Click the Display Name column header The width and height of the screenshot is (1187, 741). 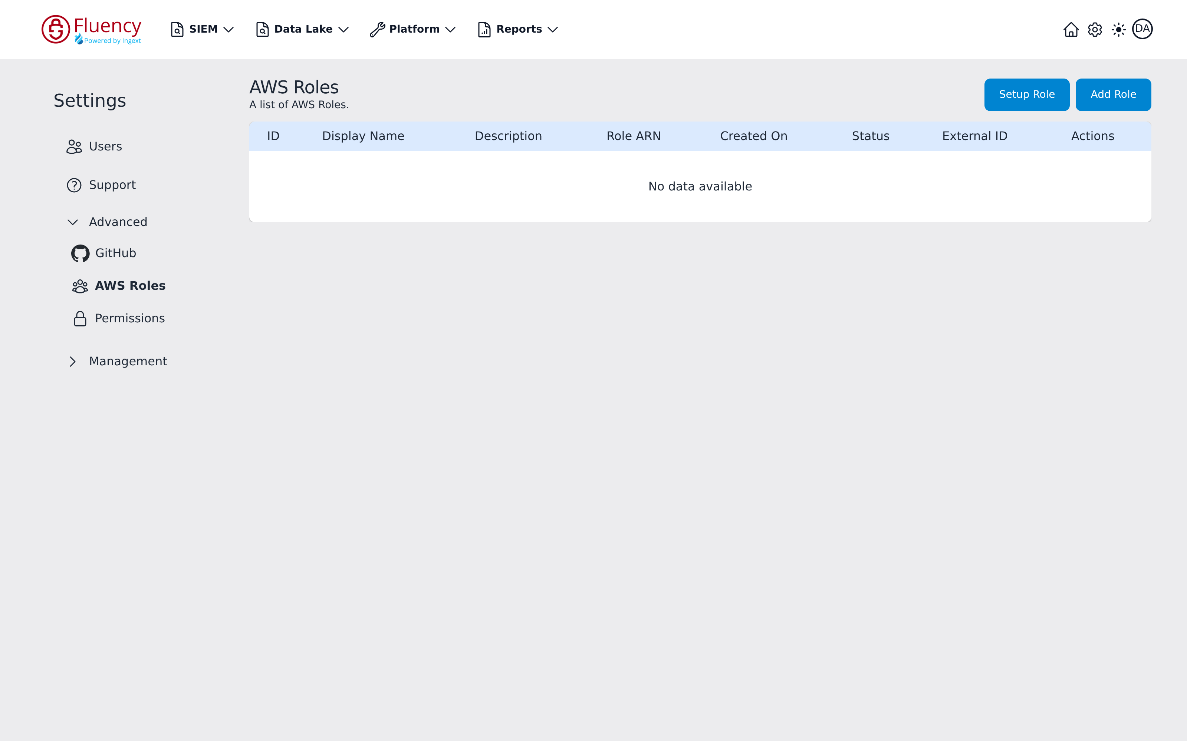(x=363, y=136)
